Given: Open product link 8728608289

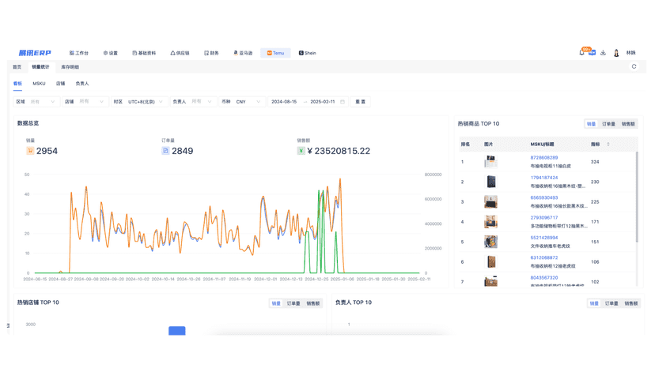Looking at the screenshot, I should [544, 158].
